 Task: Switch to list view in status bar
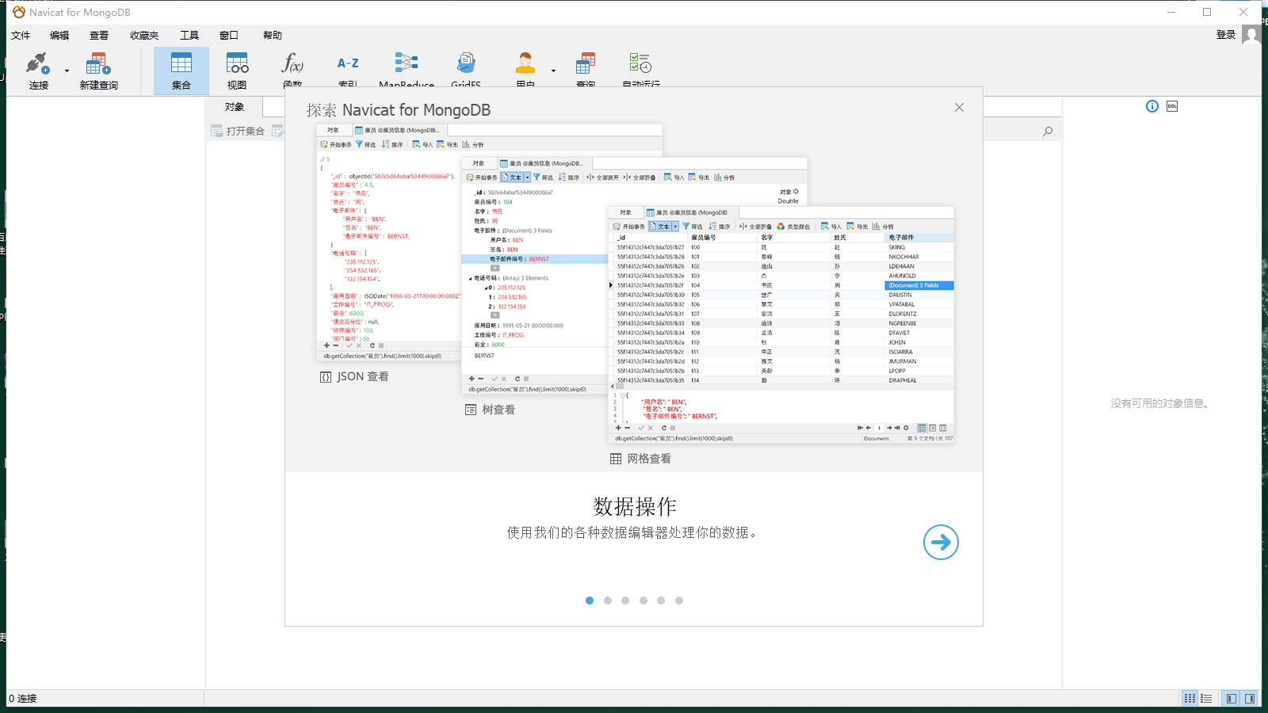tap(1206, 699)
